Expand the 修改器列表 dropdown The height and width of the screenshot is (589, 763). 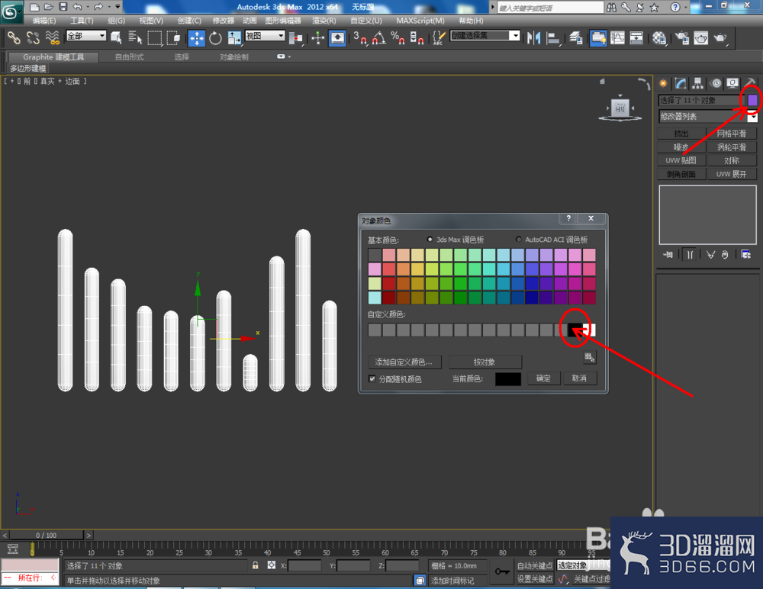708,116
